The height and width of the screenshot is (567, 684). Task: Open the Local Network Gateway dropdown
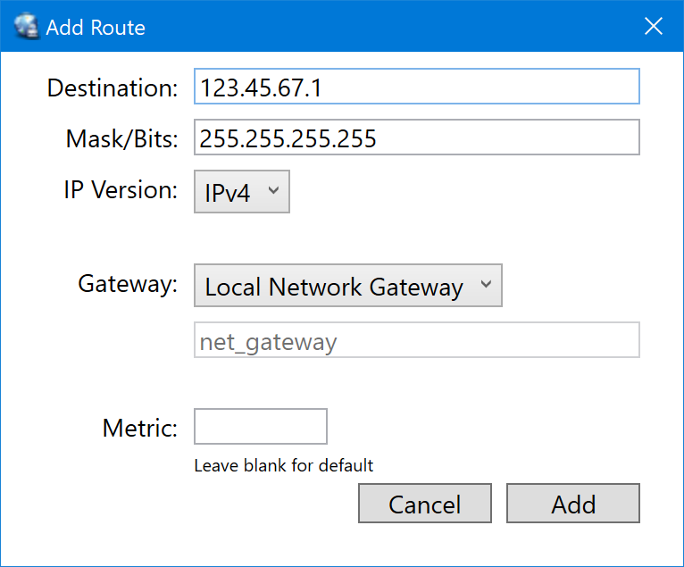(347, 286)
